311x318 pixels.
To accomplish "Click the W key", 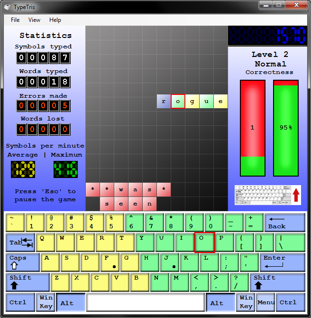I will 65,243.
